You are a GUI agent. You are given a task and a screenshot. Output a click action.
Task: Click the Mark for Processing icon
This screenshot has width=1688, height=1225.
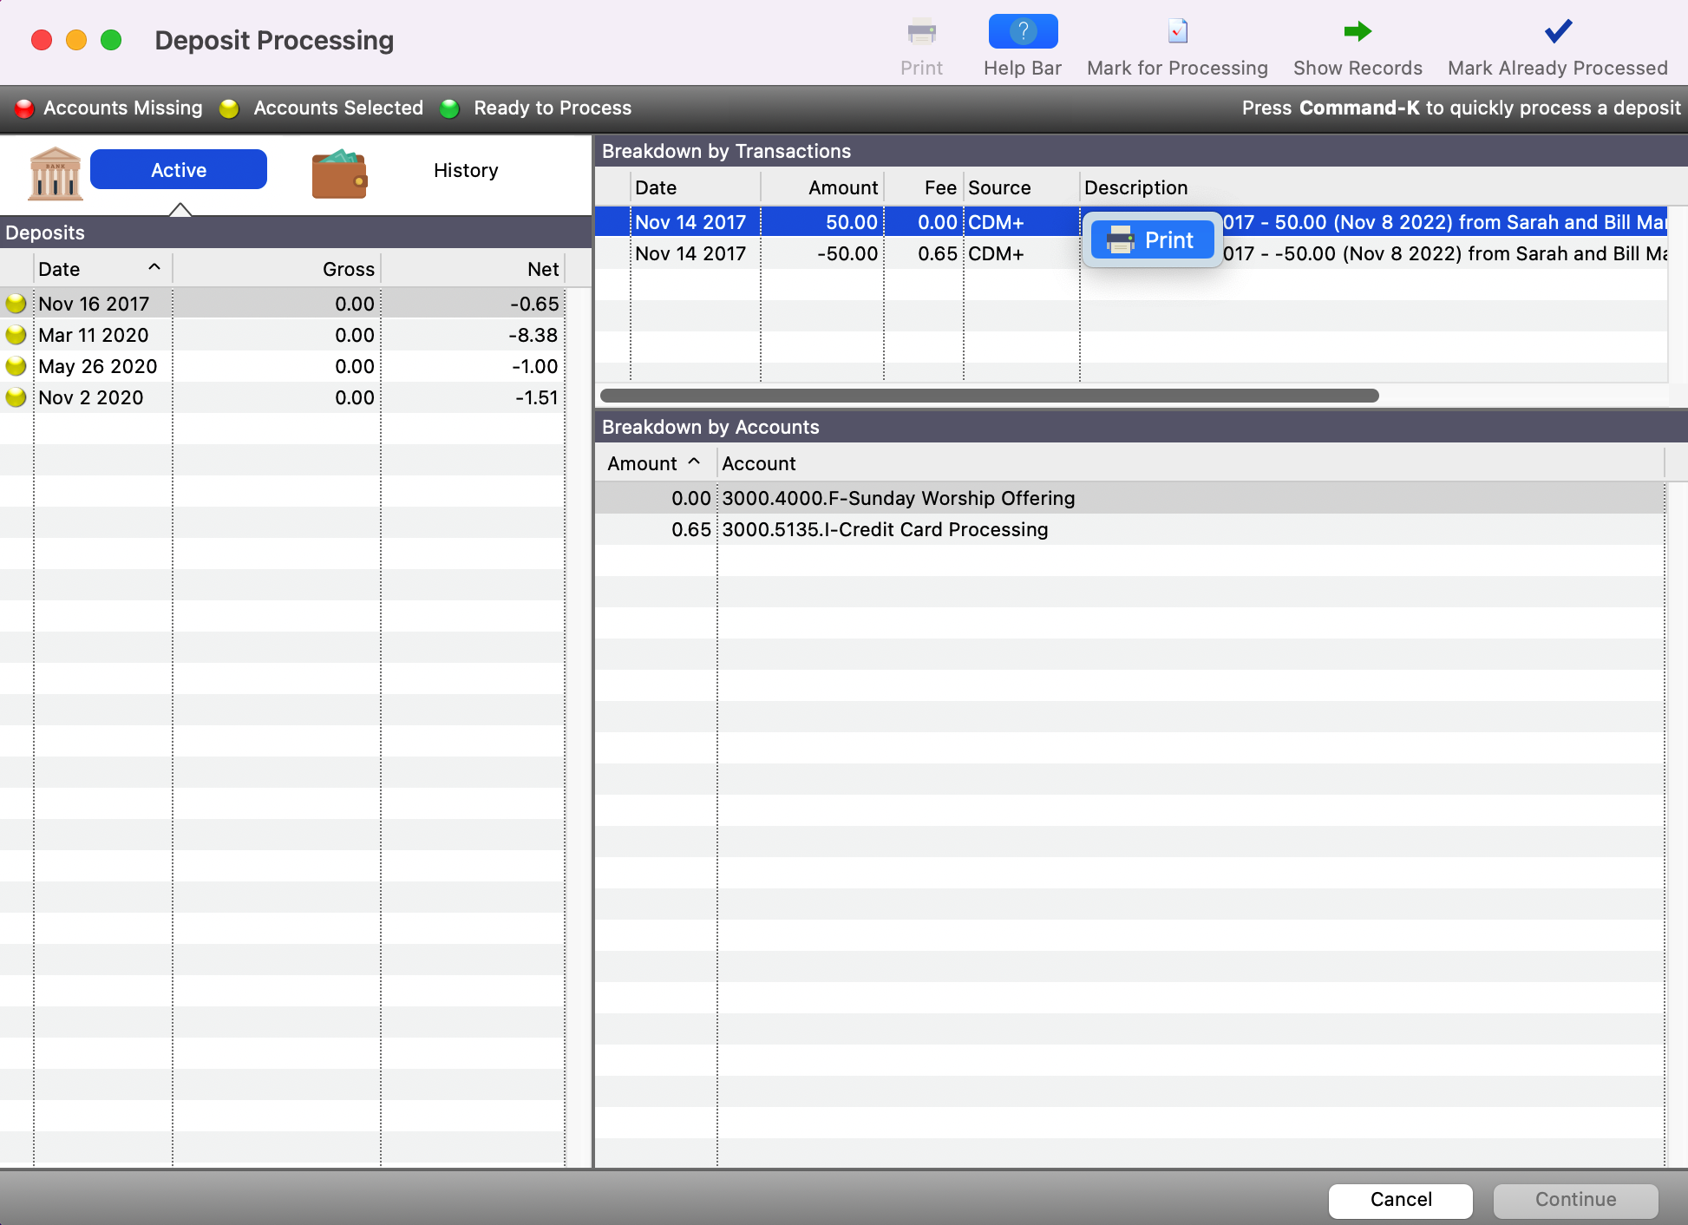point(1177,30)
